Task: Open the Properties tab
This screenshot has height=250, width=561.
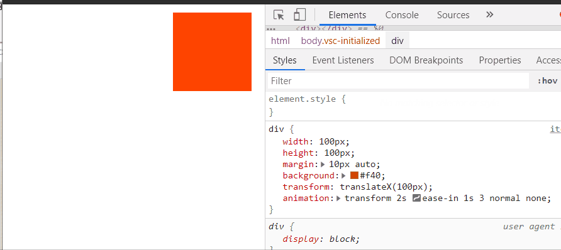Action: pyautogui.click(x=500, y=60)
